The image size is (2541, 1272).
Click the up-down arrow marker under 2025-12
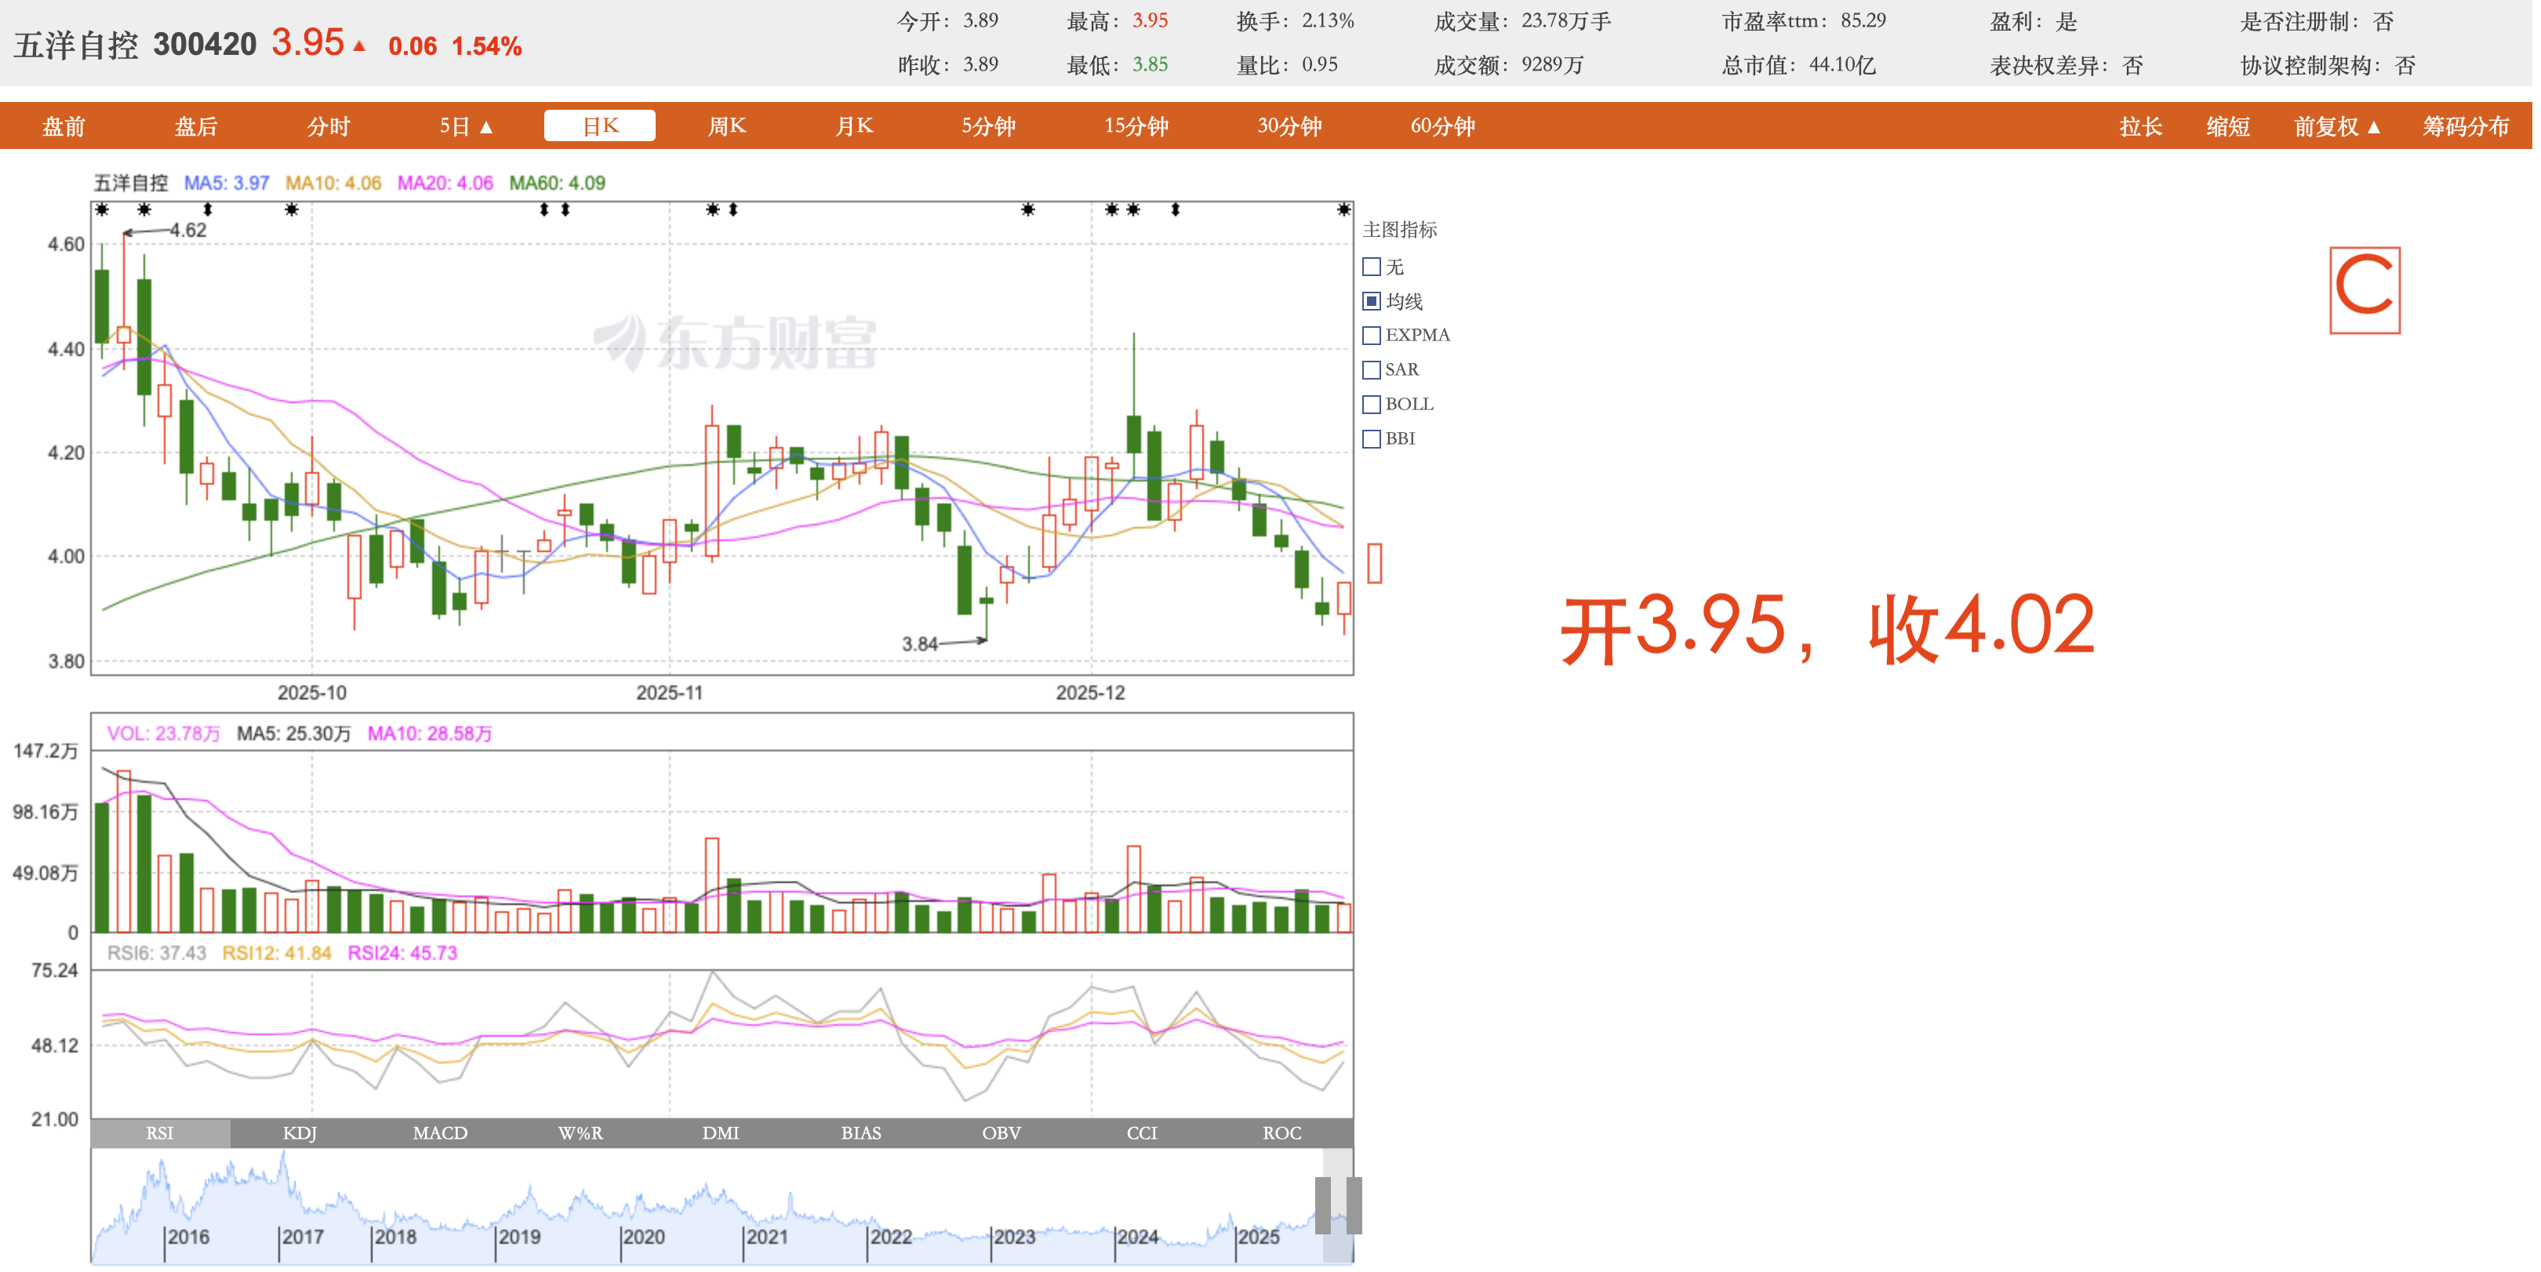pos(1175,209)
